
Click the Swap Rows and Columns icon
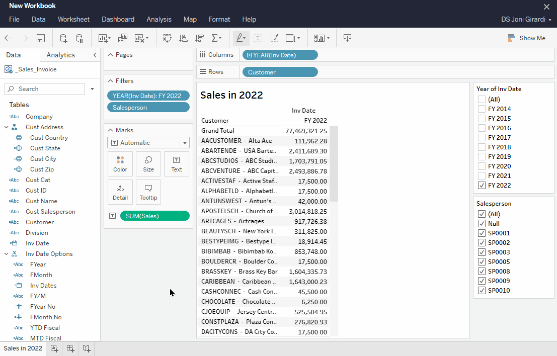click(167, 38)
